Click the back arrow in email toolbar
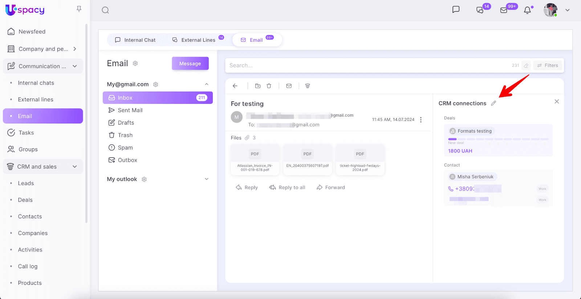 point(235,86)
